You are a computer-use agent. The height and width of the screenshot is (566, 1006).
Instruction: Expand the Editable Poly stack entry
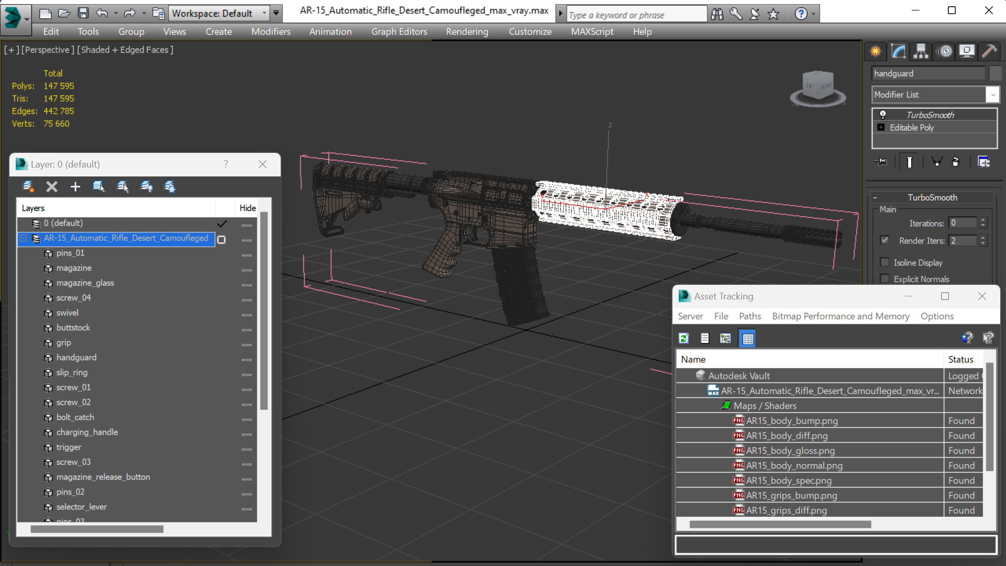(881, 127)
